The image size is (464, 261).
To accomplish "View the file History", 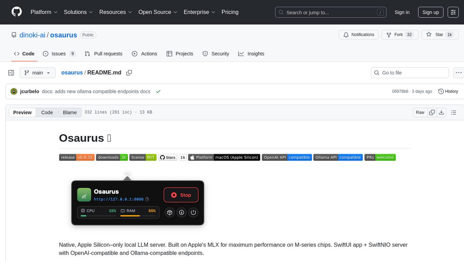I will pos(448,92).
